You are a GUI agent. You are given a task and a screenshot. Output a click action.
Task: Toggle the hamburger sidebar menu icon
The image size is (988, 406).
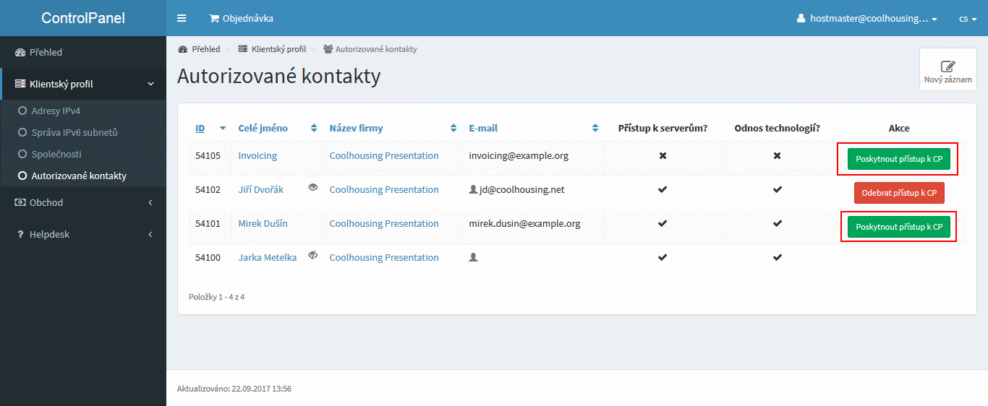(x=182, y=18)
